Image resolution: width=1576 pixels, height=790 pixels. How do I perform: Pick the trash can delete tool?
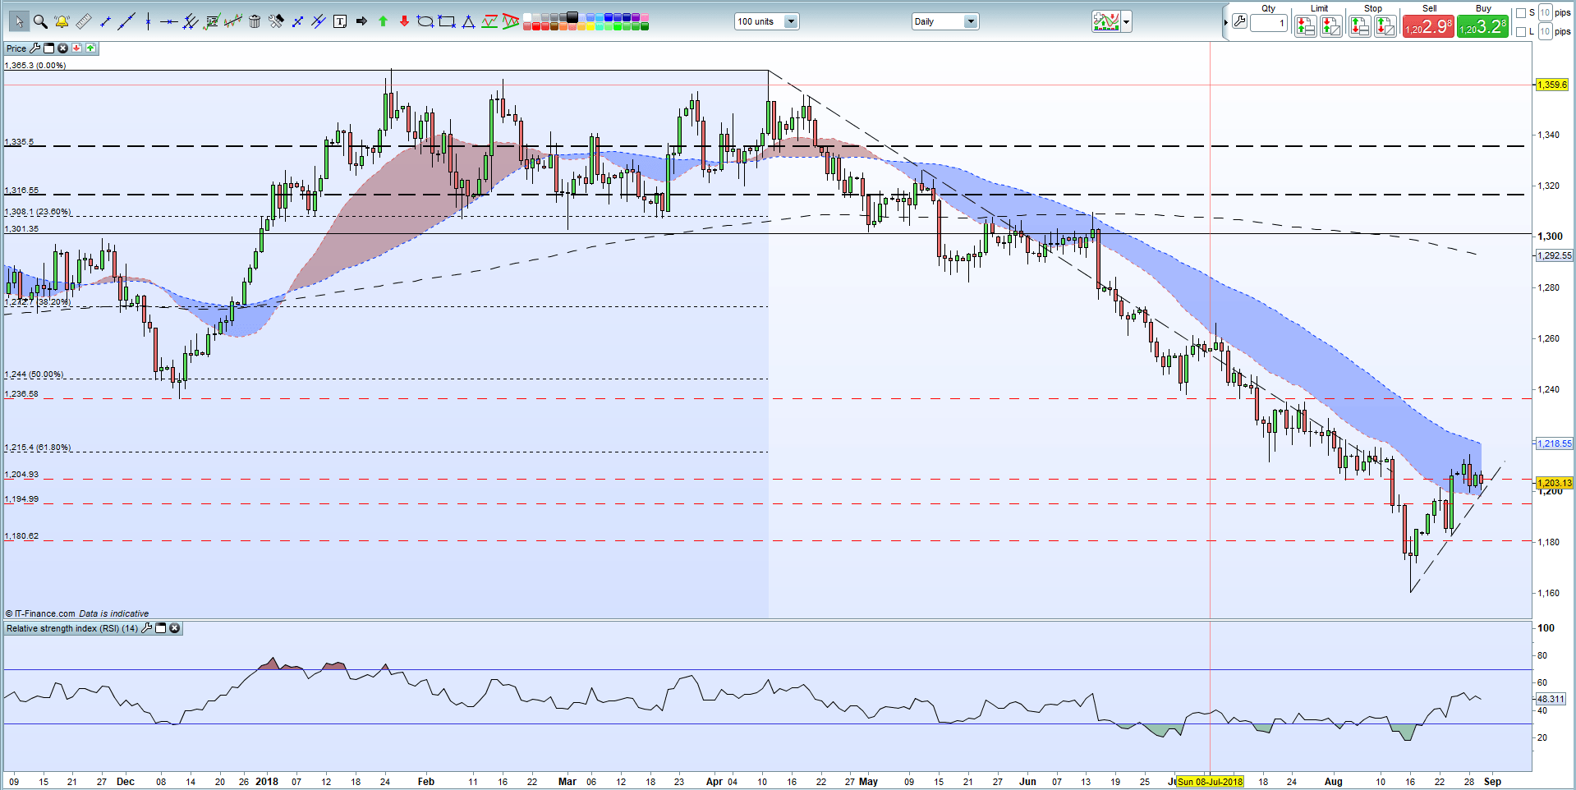(255, 21)
